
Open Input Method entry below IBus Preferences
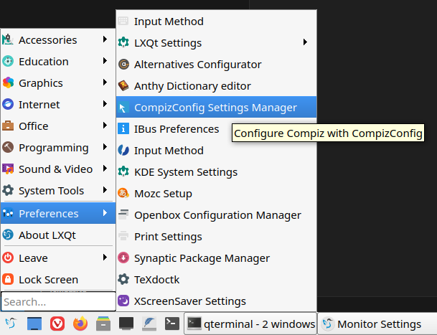click(216, 151)
